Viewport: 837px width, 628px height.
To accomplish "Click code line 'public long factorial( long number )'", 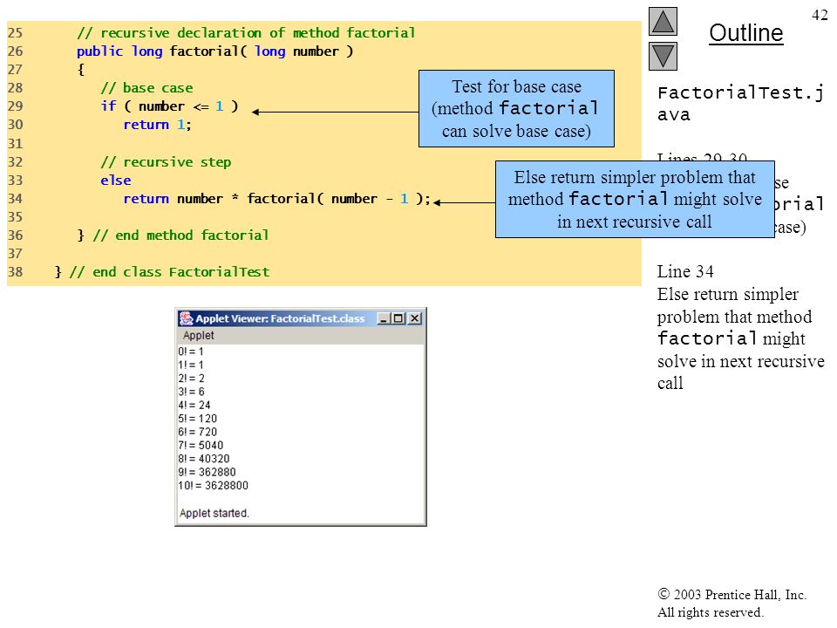I will 214,51.
